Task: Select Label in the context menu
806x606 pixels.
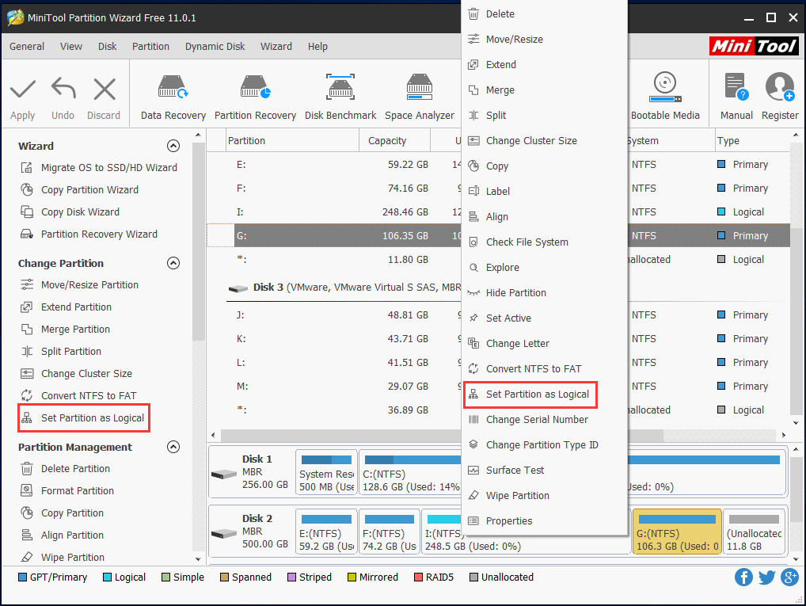Action: pyautogui.click(x=544, y=192)
